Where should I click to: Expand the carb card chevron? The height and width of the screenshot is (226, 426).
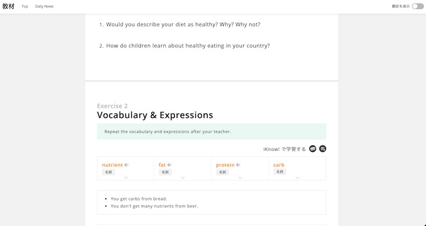(298, 177)
